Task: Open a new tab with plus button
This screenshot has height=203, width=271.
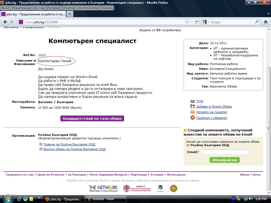Action: point(70,14)
